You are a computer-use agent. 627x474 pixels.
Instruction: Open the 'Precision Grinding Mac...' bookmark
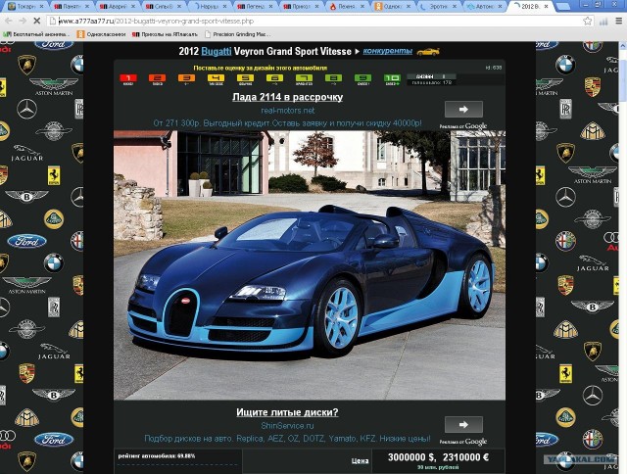coord(237,34)
